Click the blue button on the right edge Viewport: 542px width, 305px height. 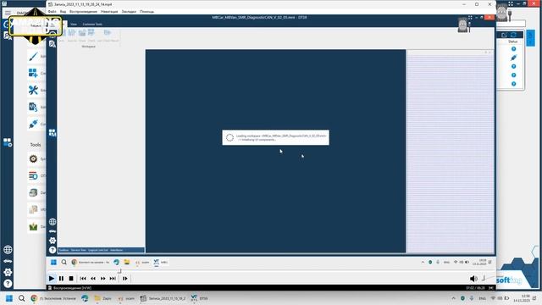(x=530, y=38)
